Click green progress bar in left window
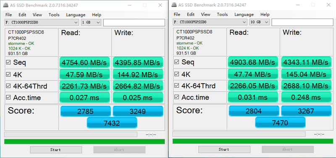 84,142
